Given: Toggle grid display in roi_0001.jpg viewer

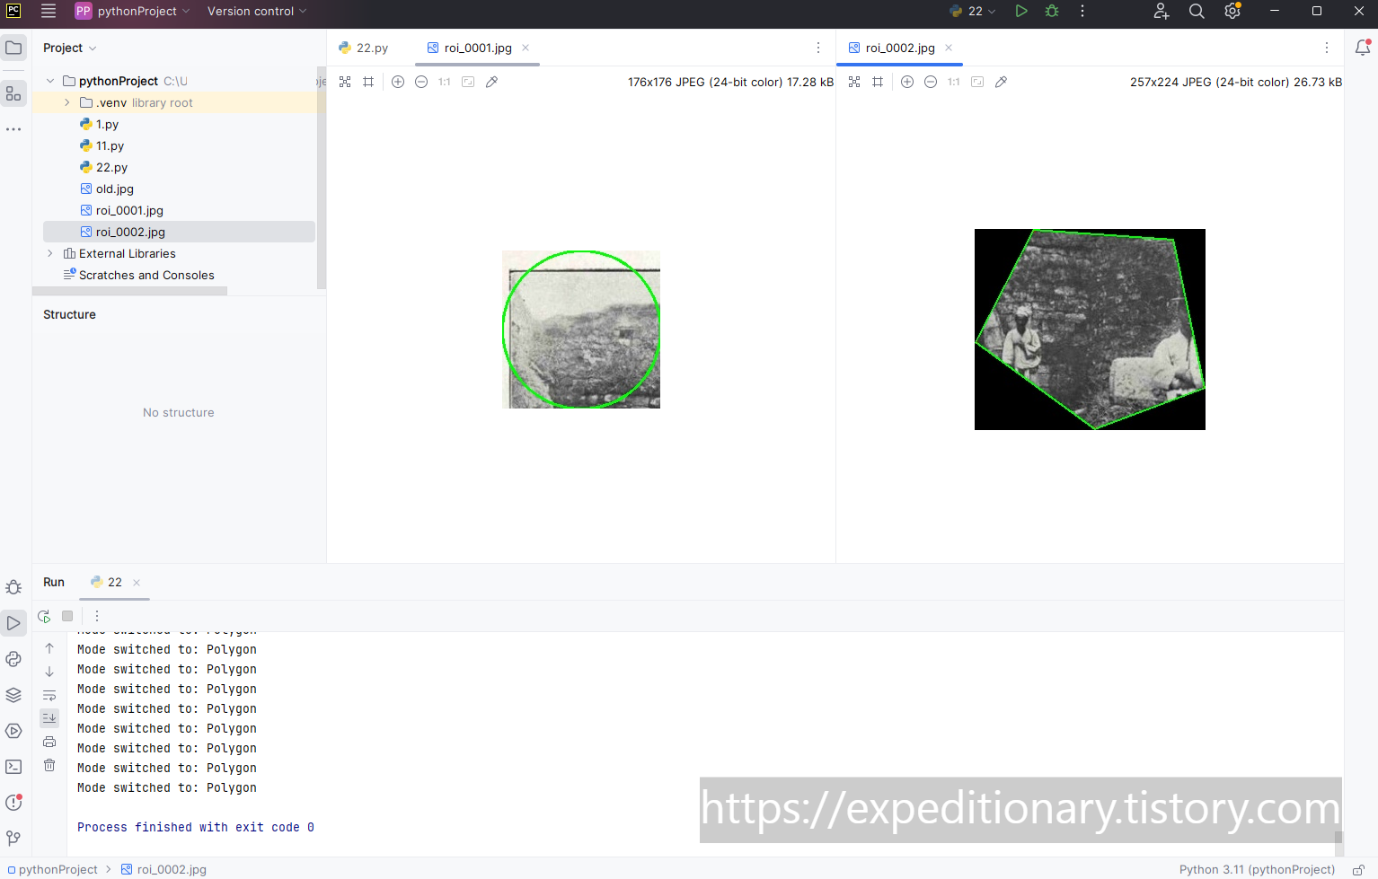Looking at the screenshot, I should click(x=368, y=82).
